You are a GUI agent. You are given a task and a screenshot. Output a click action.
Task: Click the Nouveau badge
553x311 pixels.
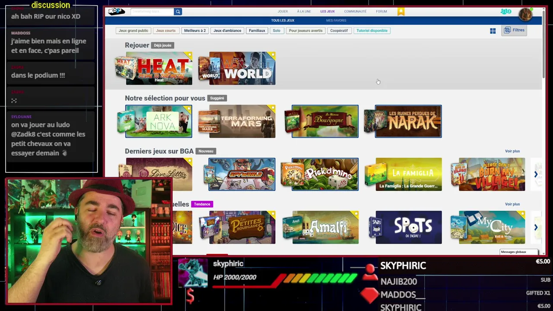pos(206,151)
